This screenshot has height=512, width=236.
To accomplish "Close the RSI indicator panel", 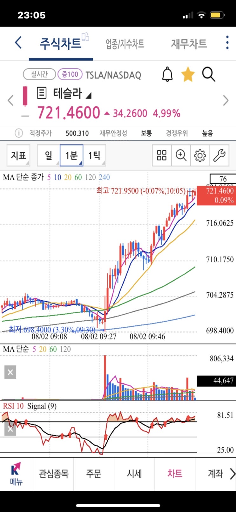I will (x=10, y=429).
